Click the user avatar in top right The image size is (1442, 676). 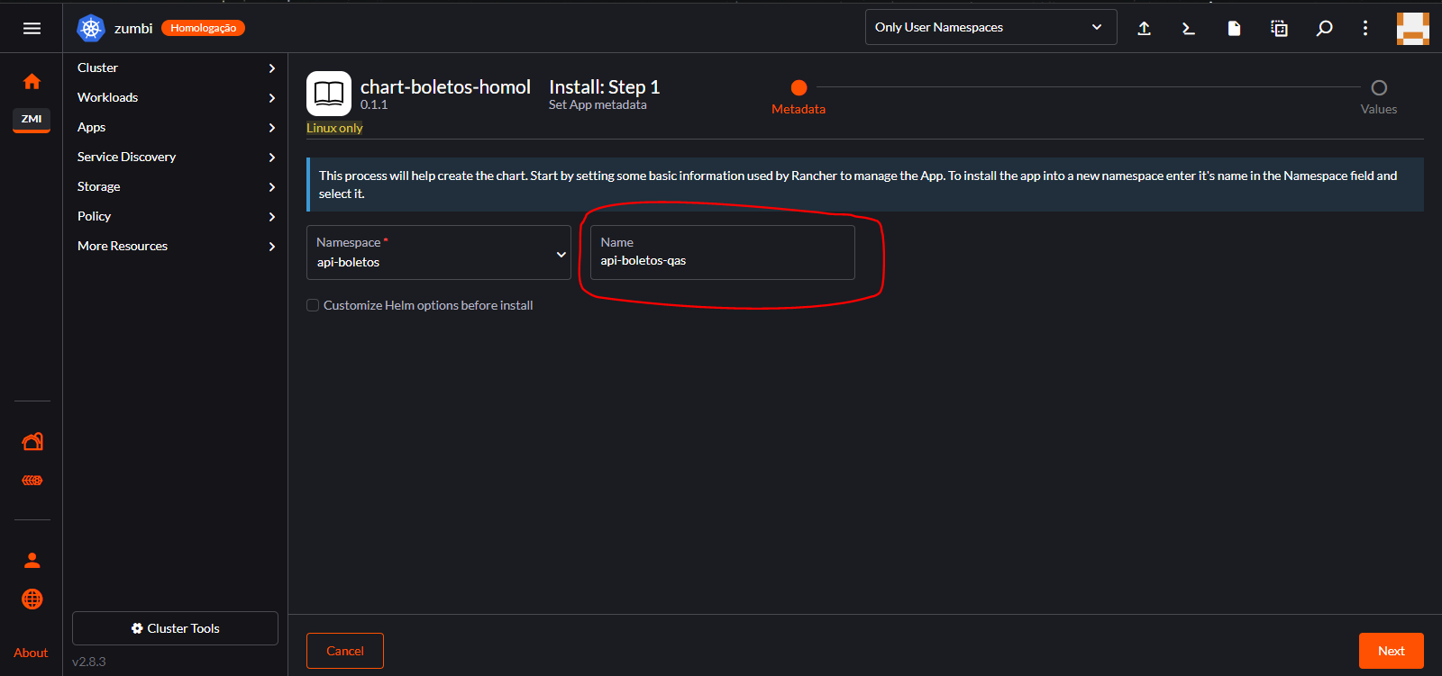click(1412, 28)
